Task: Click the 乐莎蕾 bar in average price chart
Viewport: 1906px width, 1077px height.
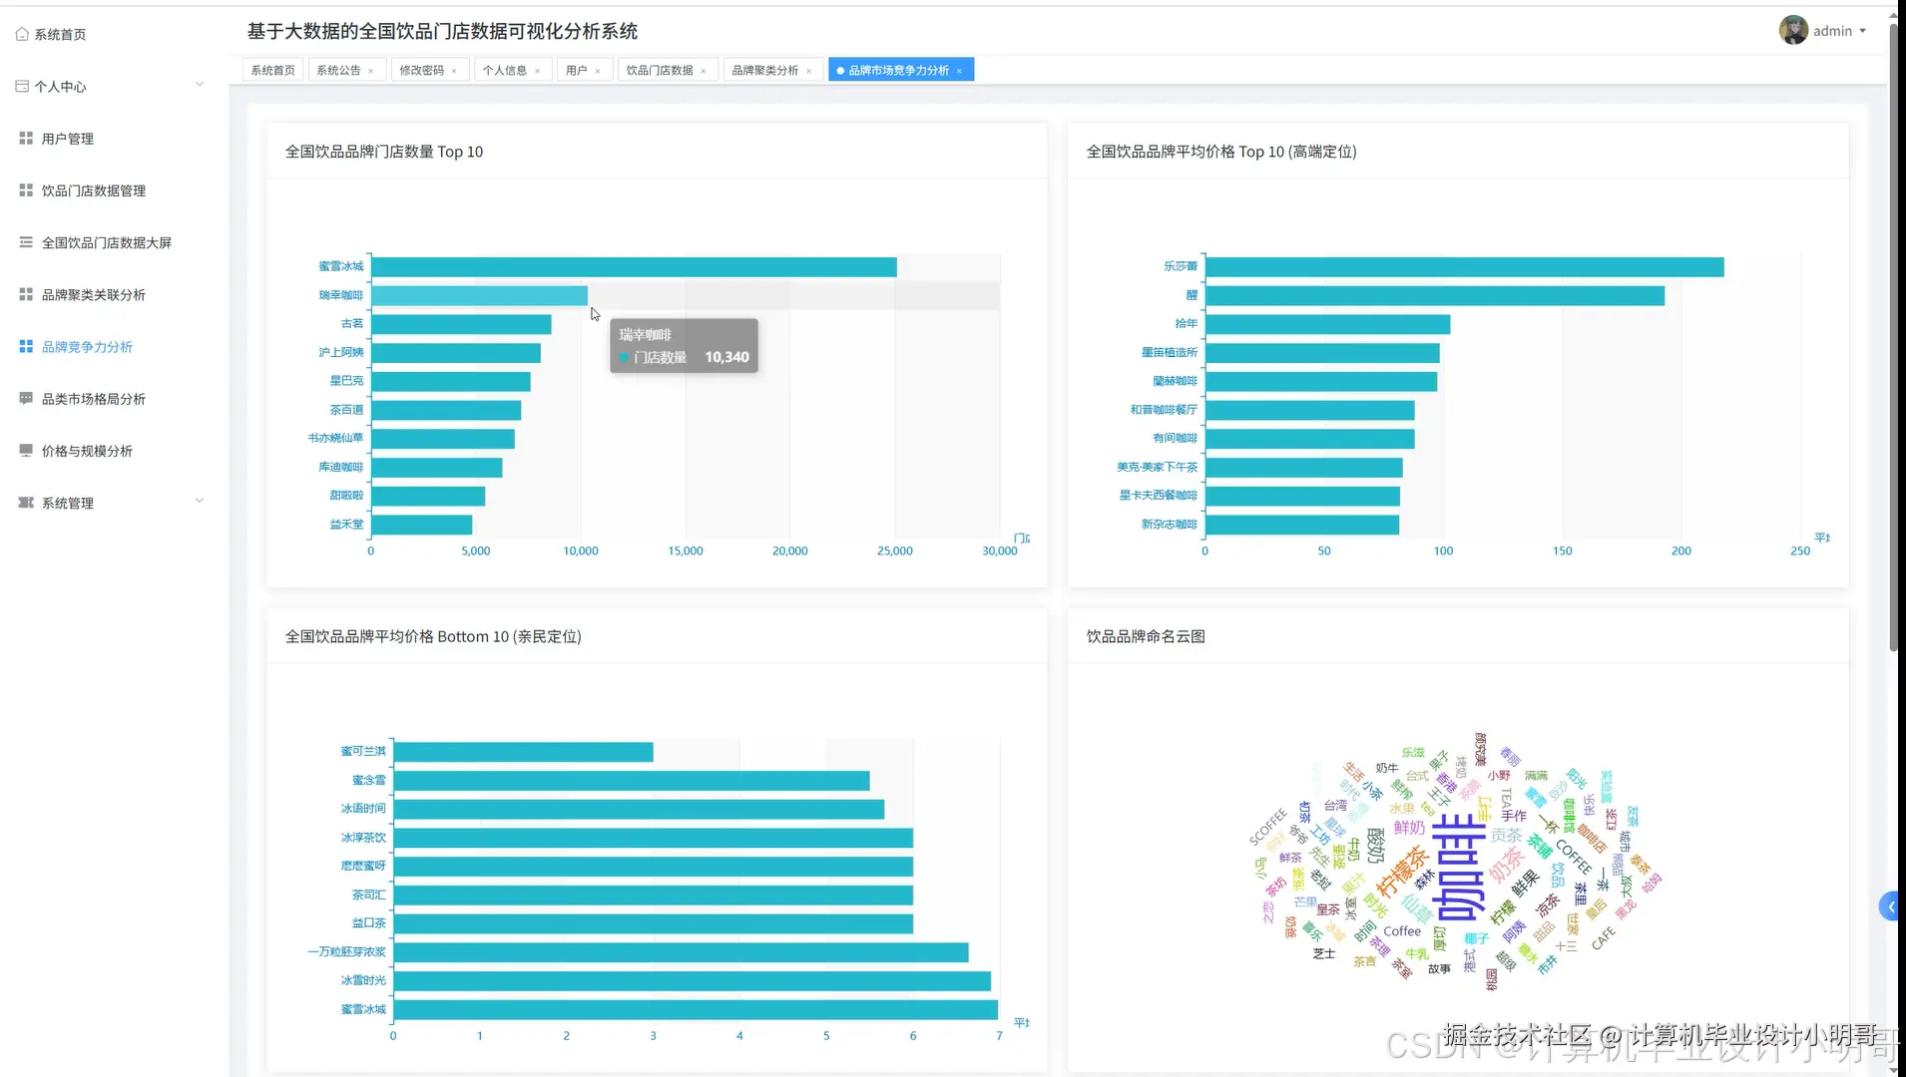Action: pos(1465,267)
